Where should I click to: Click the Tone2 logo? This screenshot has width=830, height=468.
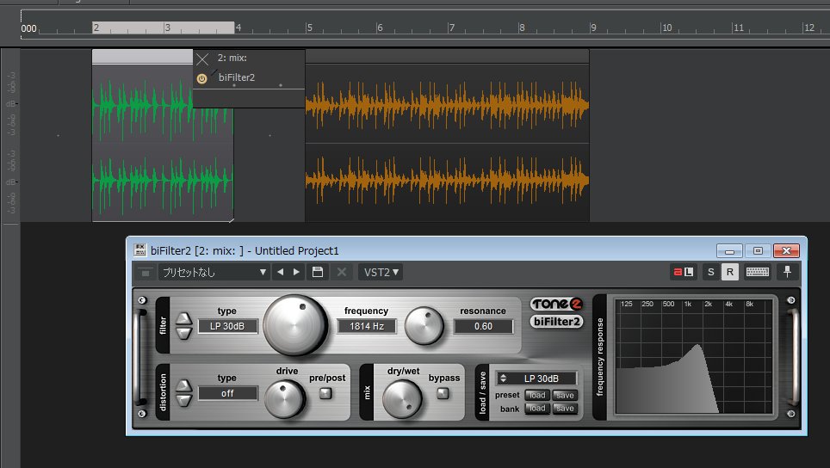click(556, 304)
